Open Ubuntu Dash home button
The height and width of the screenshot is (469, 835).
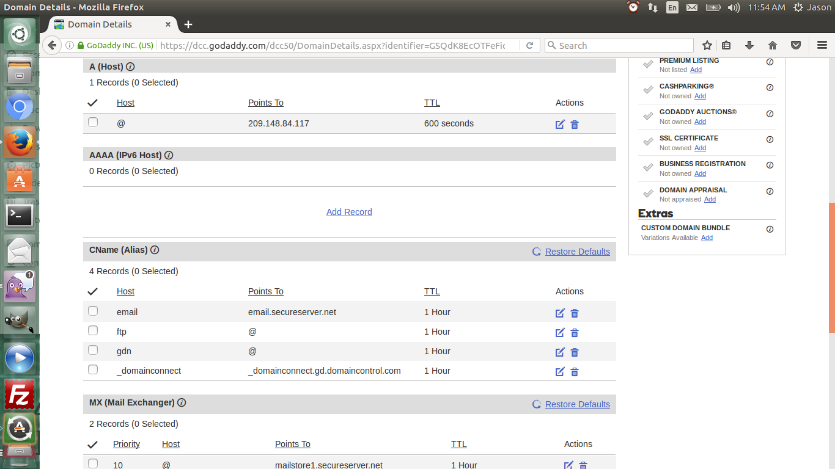[20, 35]
